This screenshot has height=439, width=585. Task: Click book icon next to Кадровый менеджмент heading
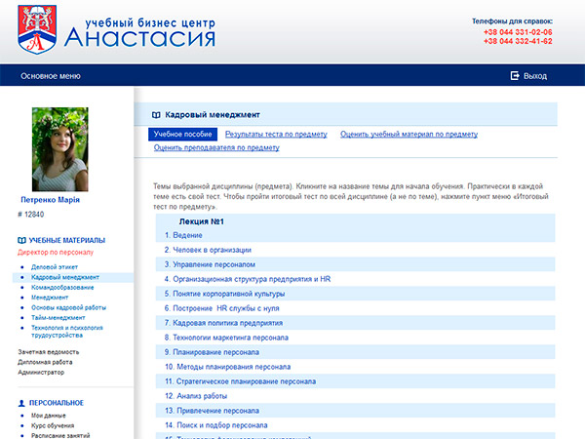coord(156,114)
